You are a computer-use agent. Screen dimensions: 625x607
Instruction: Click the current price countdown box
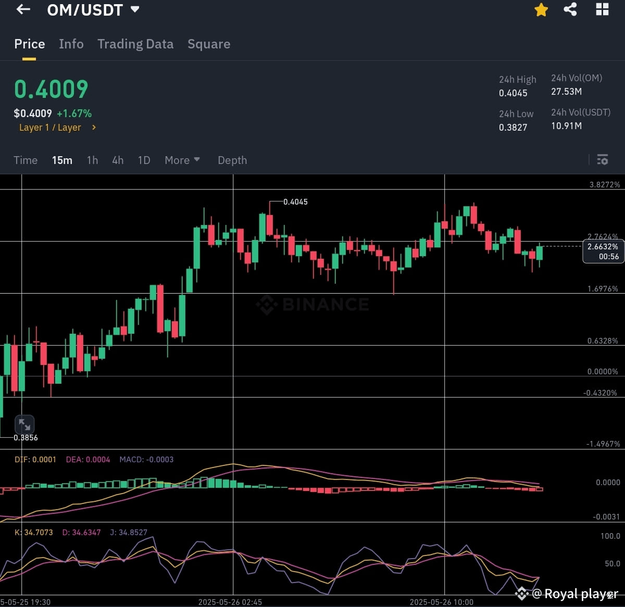tap(602, 251)
